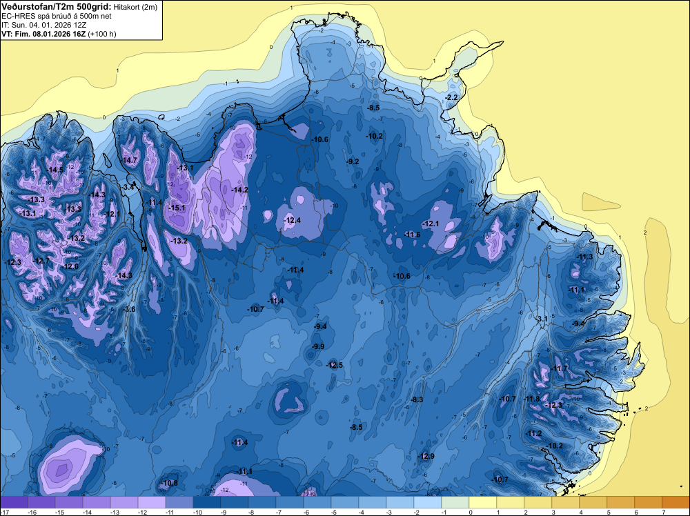Image resolution: width=690 pixels, height=516 pixels.
Task: Click the -12.6 temperature label
Action: [71, 266]
